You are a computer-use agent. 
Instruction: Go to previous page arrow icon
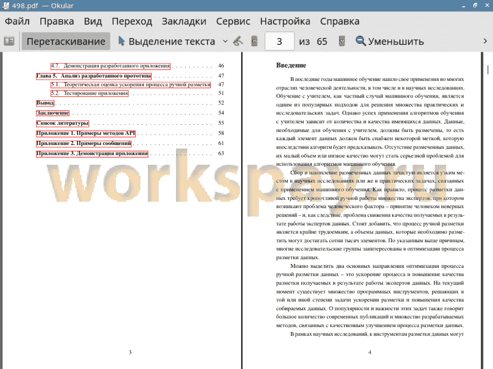[x=254, y=41]
